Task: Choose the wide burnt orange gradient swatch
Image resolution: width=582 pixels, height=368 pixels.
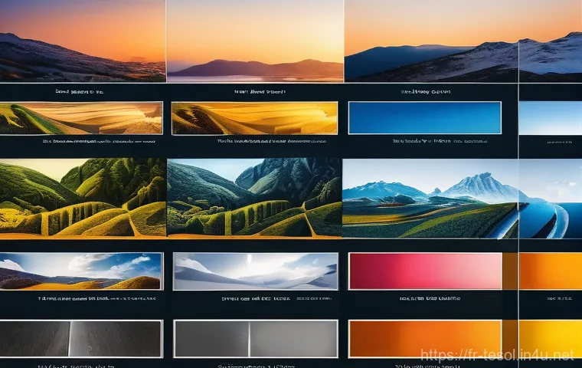Action: click(425, 338)
